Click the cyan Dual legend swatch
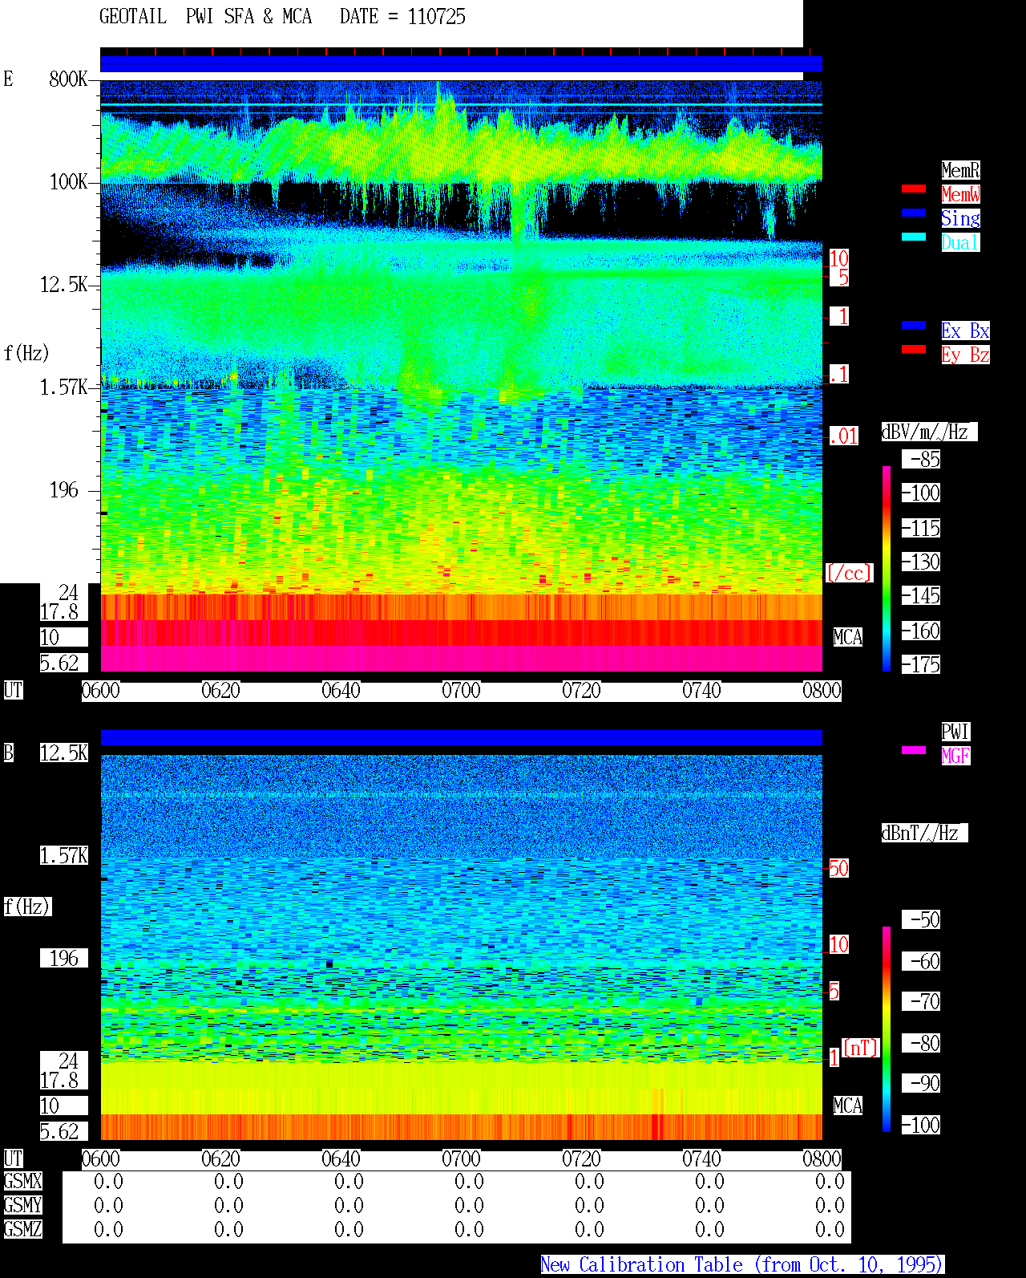 (x=914, y=237)
